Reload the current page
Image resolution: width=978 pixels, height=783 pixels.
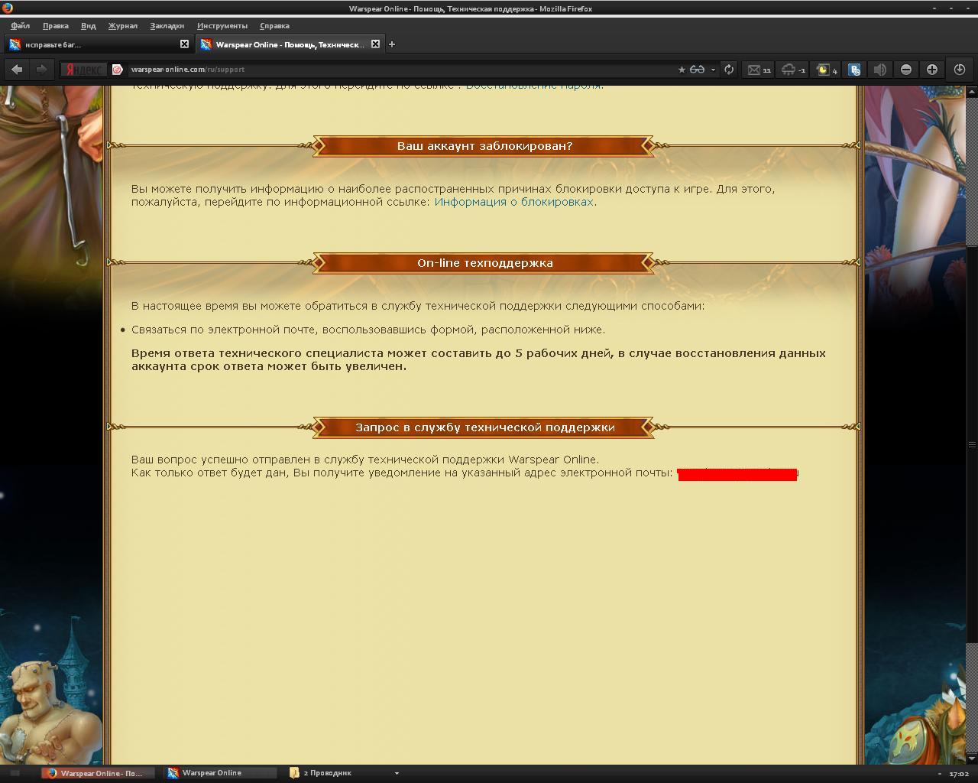tap(729, 70)
